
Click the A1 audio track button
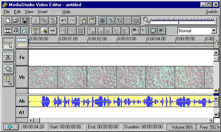(22, 113)
